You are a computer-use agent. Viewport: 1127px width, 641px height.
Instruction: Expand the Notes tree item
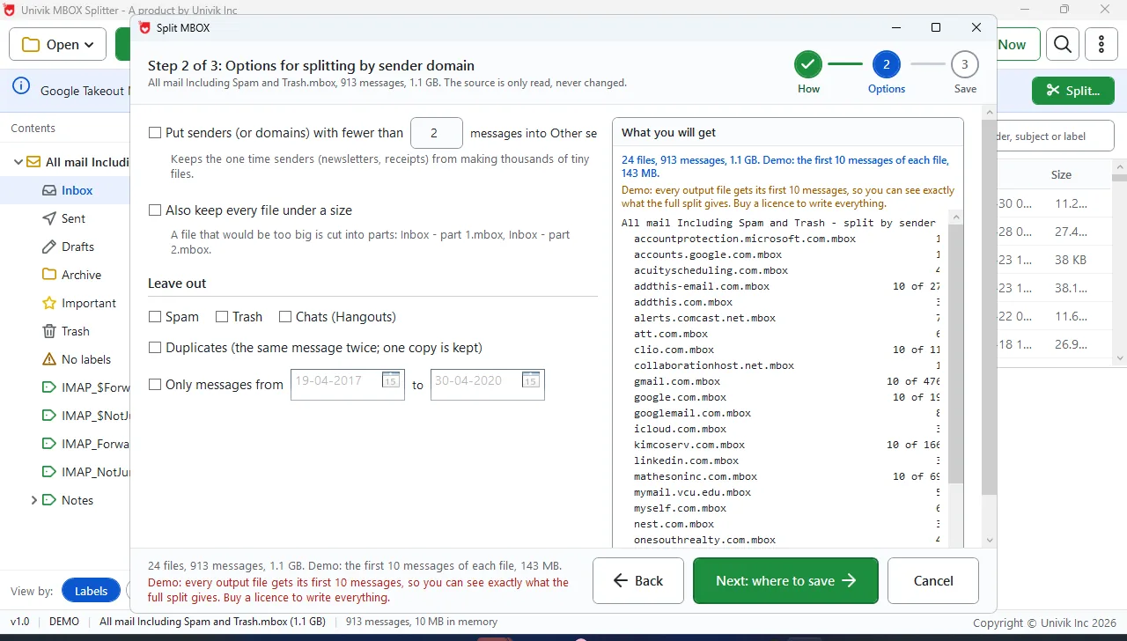click(x=33, y=500)
